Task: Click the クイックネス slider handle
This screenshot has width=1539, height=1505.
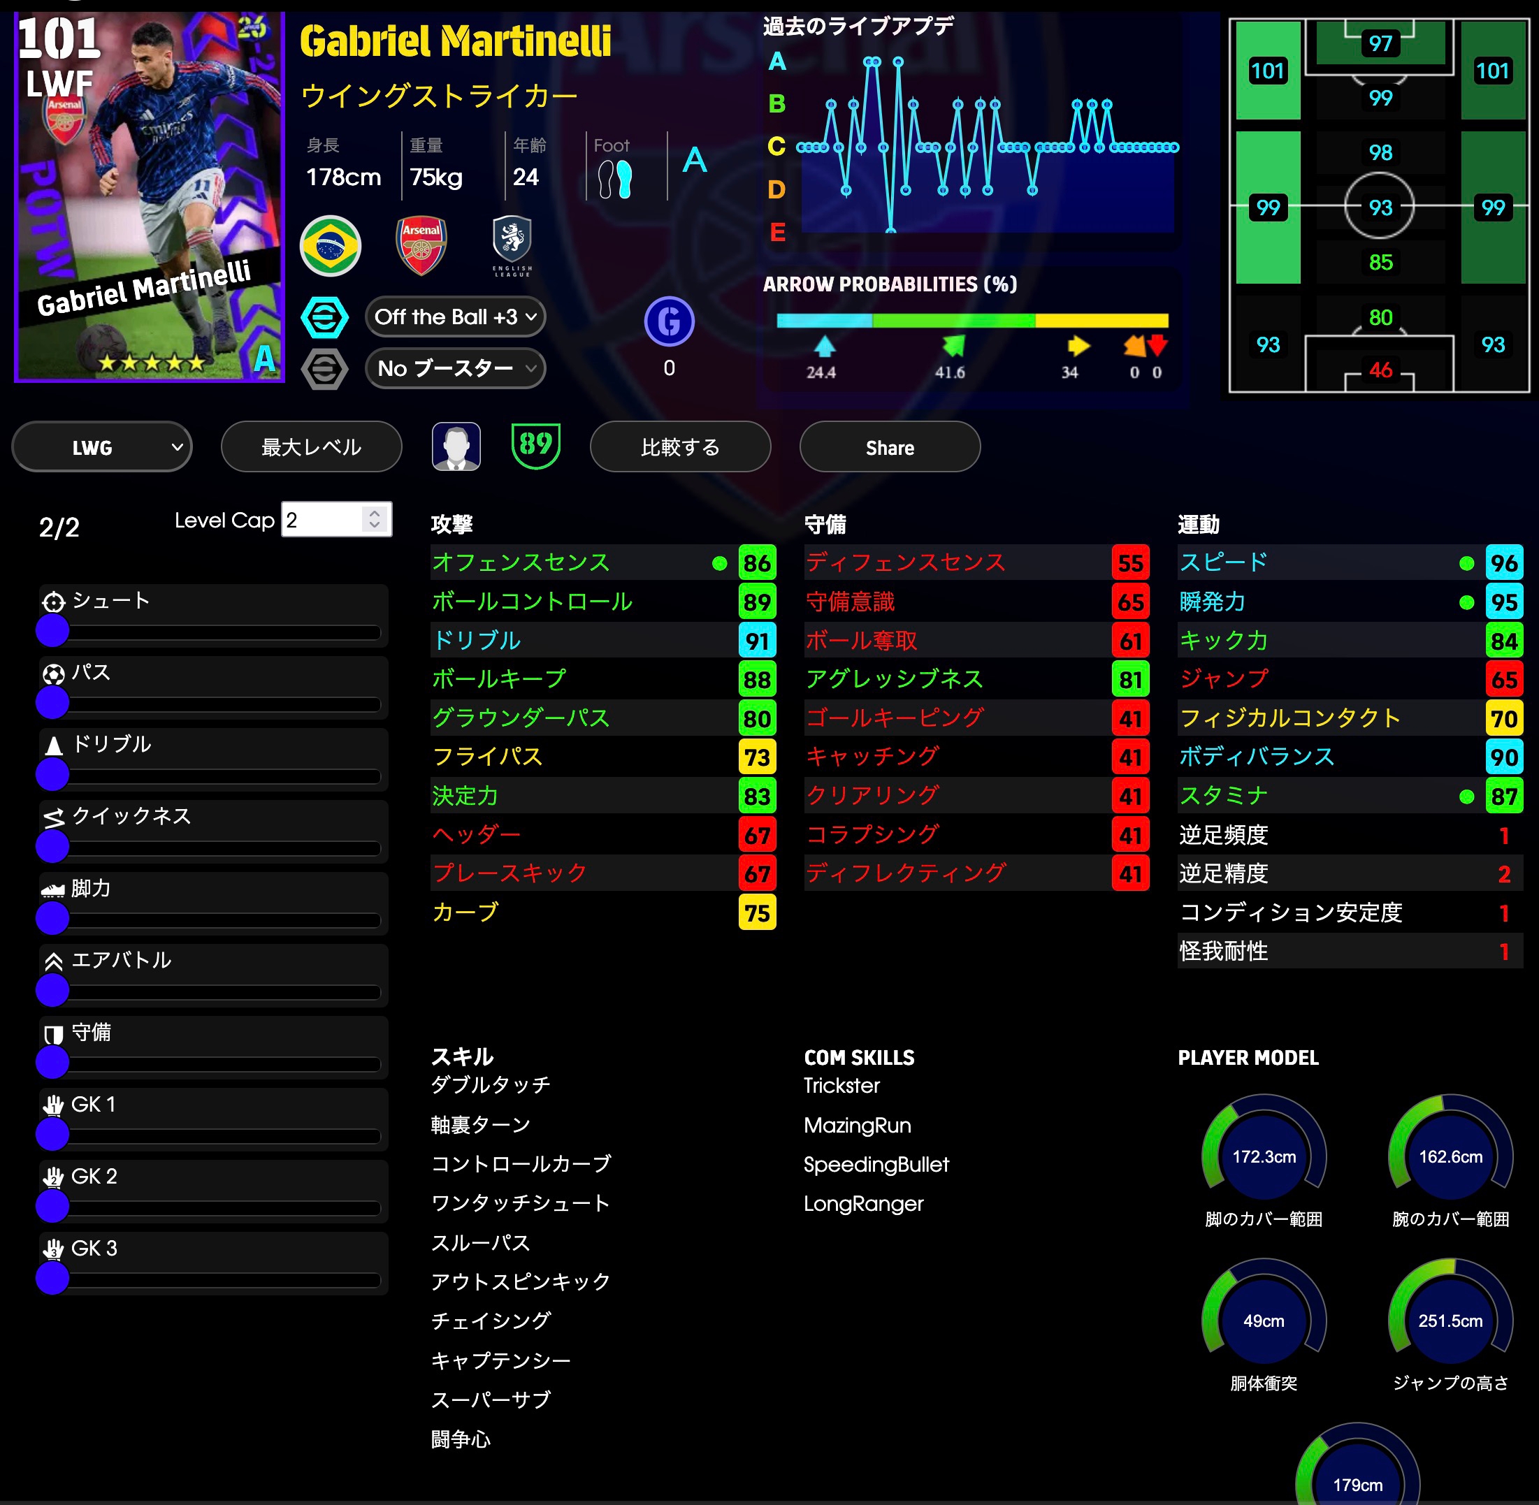Action: click(x=53, y=847)
